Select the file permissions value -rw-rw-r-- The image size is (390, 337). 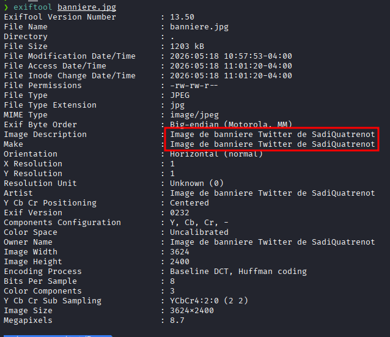(194, 86)
